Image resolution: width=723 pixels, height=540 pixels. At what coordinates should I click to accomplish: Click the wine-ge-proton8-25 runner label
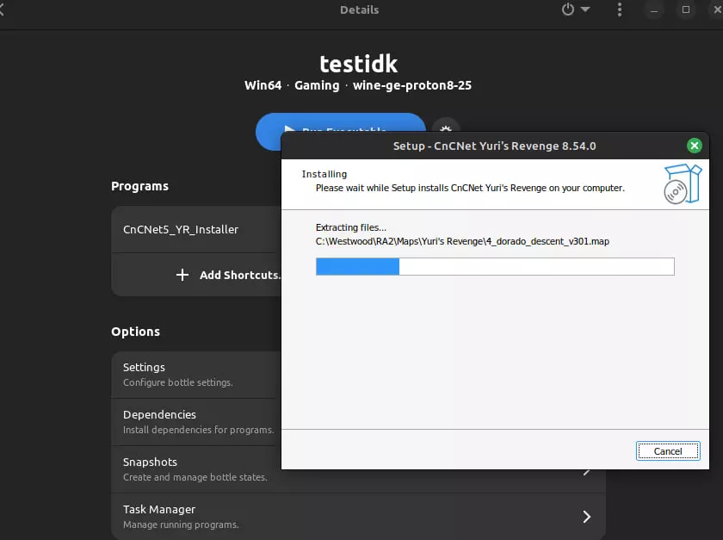[x=411, y=85]
